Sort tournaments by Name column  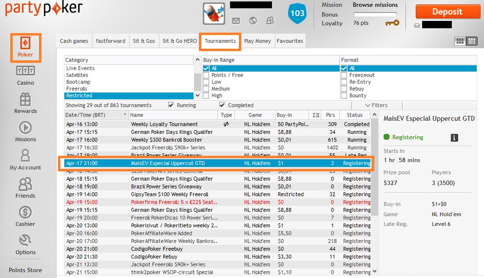[x=173, y=115]
